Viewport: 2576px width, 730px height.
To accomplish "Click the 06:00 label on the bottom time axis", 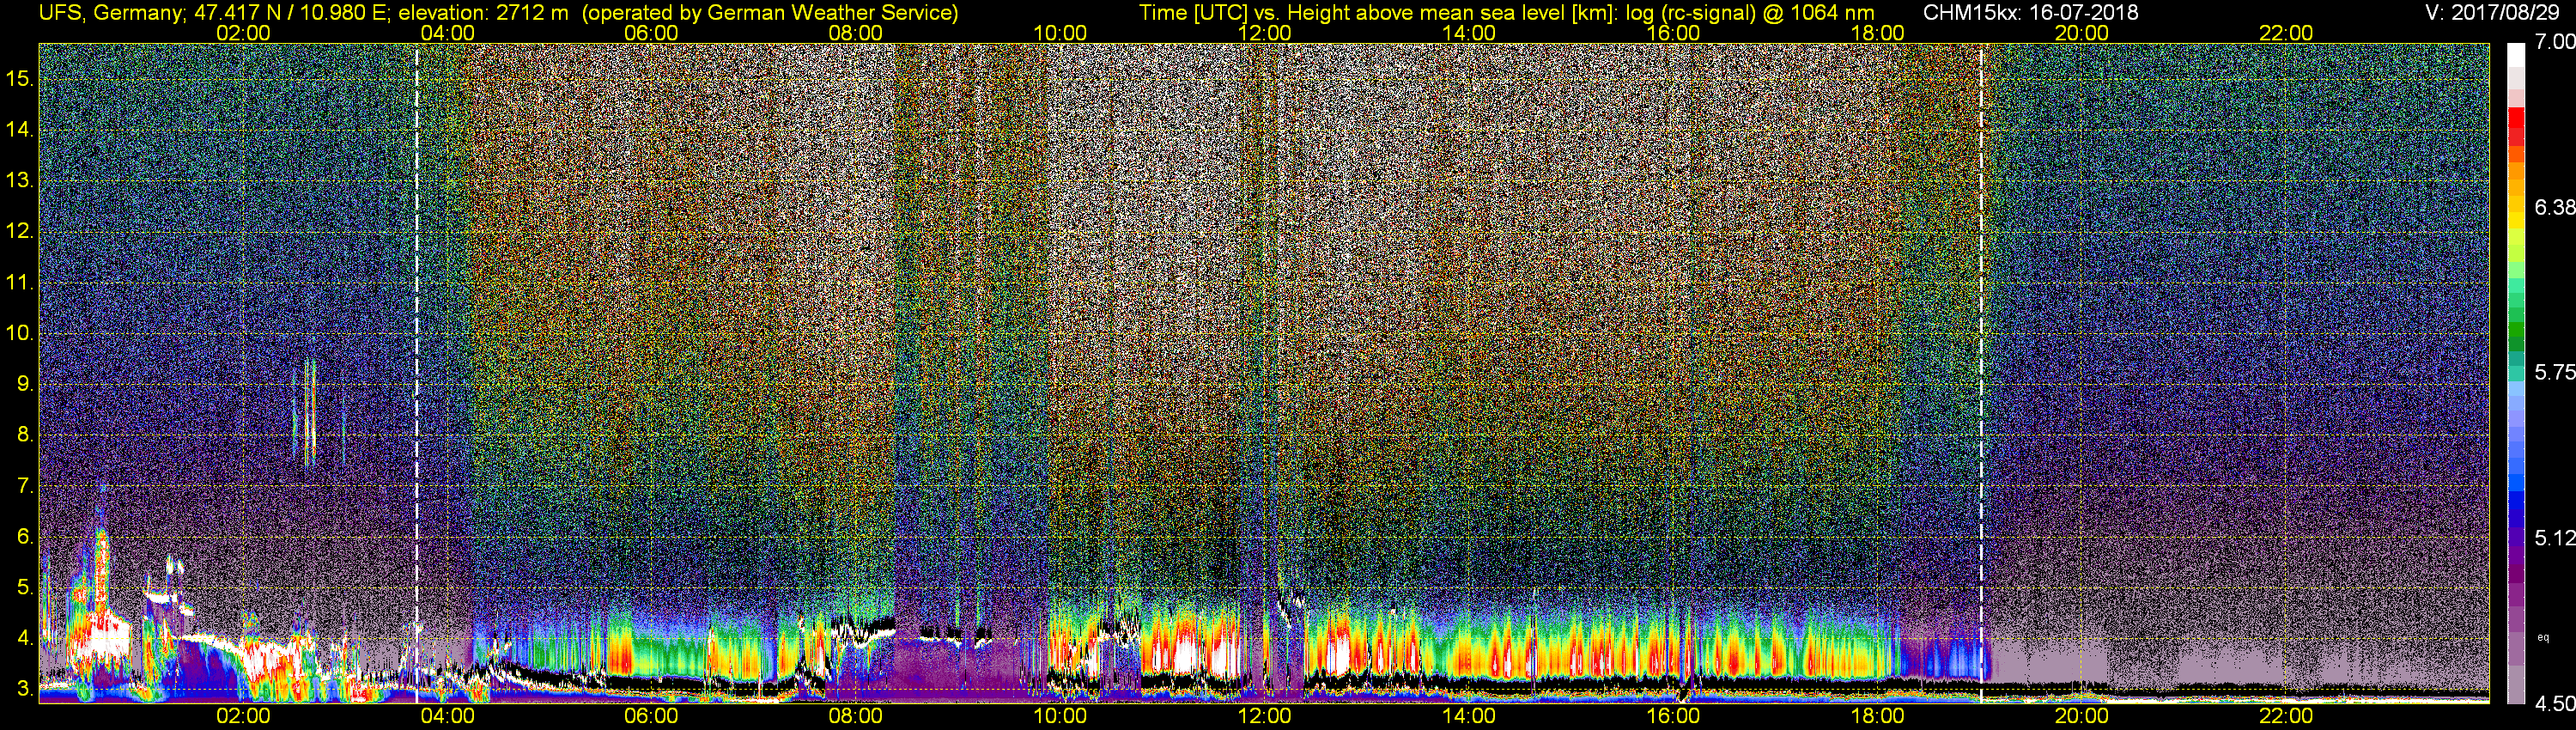I will coord(651,716).
